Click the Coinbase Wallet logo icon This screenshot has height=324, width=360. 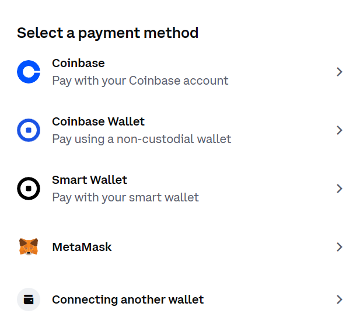coord(29,130)
